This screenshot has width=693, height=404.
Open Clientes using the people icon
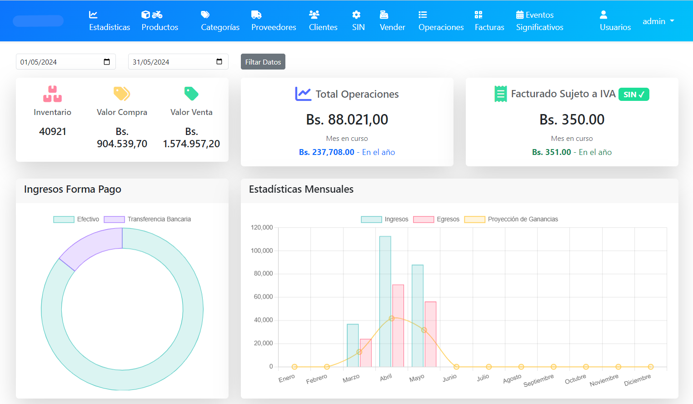[314, 15]
